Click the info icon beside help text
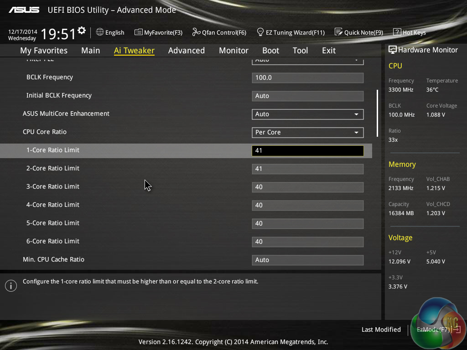The width and height of the screenshot is (467, 350). [x=11, y=286]
